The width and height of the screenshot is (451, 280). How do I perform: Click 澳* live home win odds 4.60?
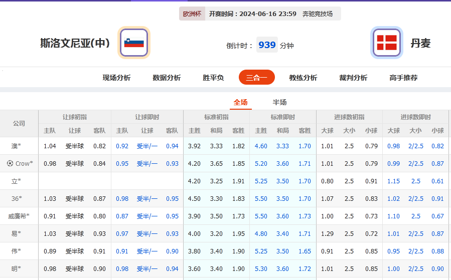(x=261, y=146)
